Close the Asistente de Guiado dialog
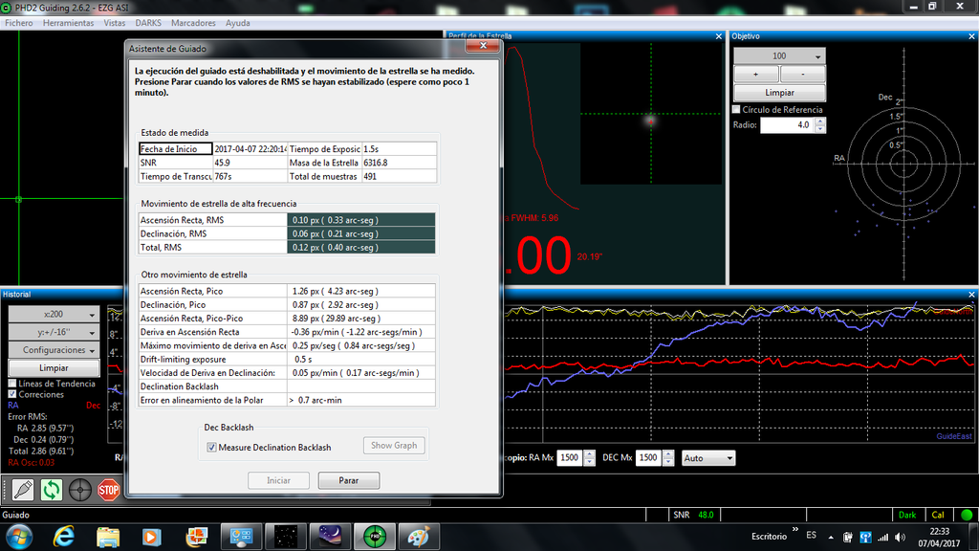 click(483, 46)
